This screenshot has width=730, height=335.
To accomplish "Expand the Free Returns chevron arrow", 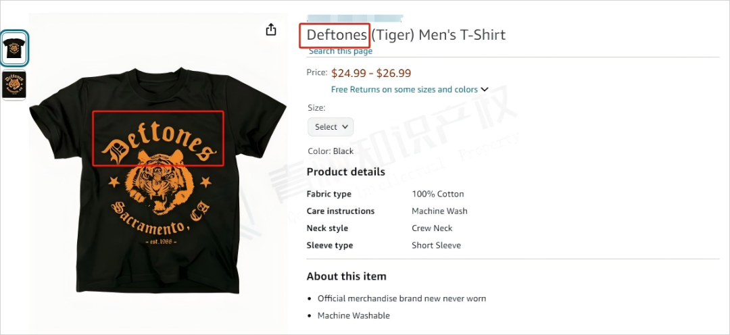I will tap(484, 89).
